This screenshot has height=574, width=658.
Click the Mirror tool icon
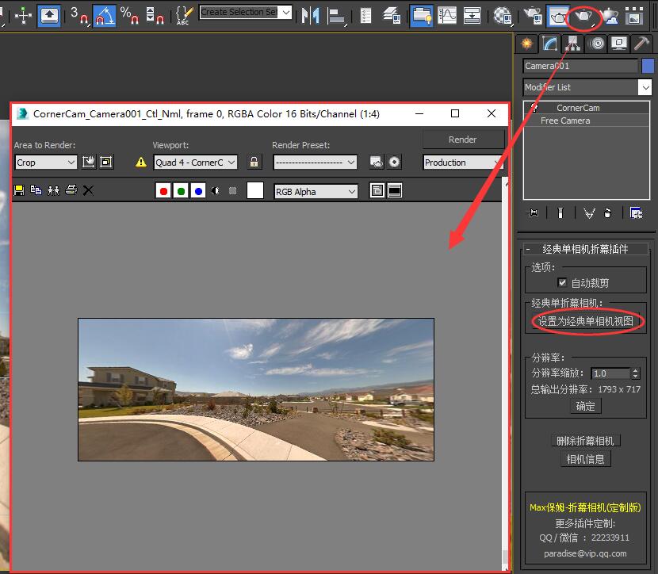[x=311, y=14]
